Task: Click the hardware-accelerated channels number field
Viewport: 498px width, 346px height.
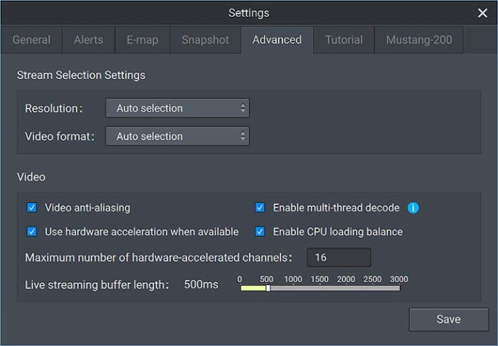Action: pos(338,258)
